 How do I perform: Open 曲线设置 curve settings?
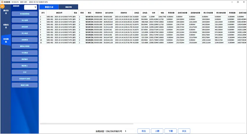pyautogui.click(x=25, y=27)
